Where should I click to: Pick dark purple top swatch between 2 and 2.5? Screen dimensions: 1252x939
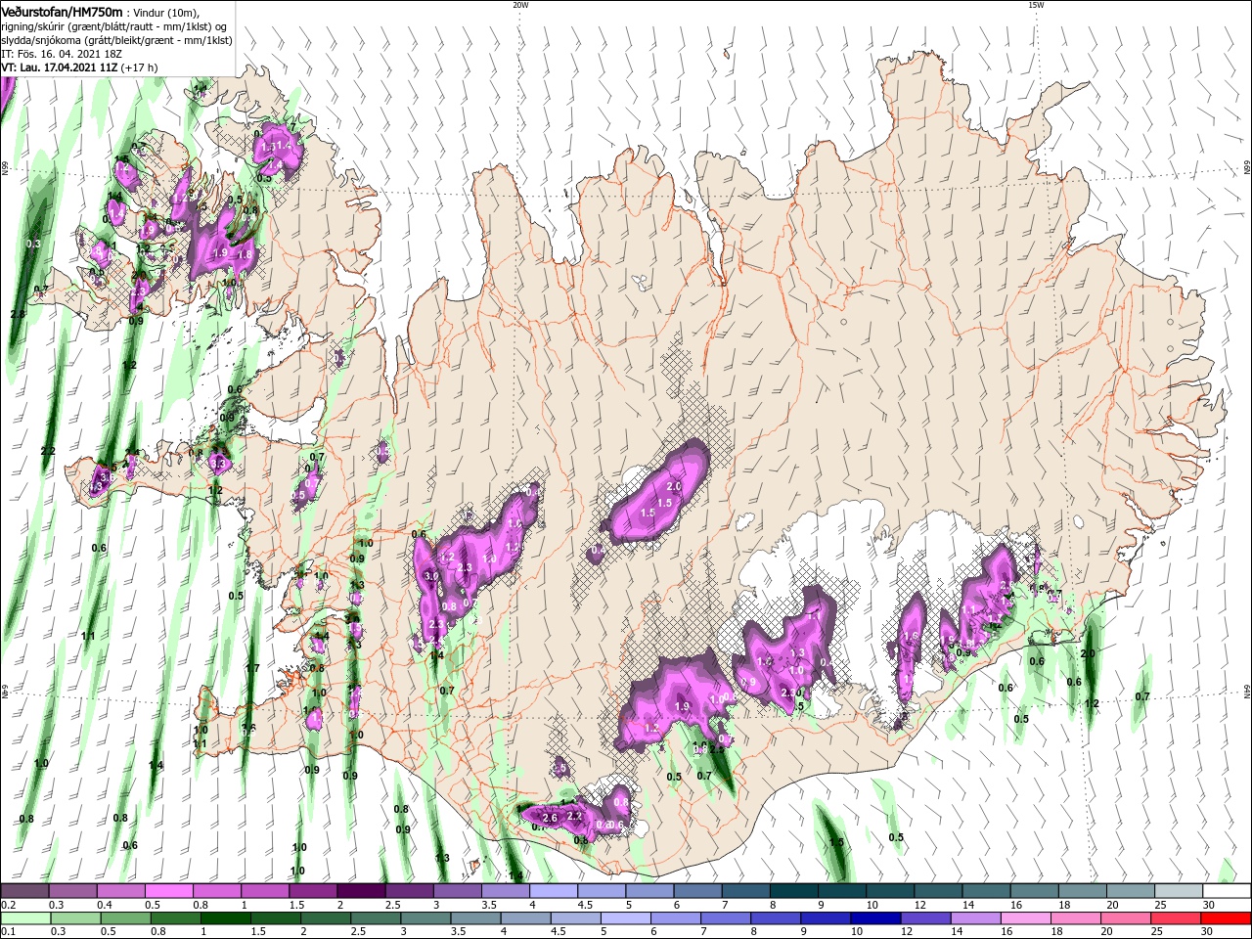coord(361,891)
